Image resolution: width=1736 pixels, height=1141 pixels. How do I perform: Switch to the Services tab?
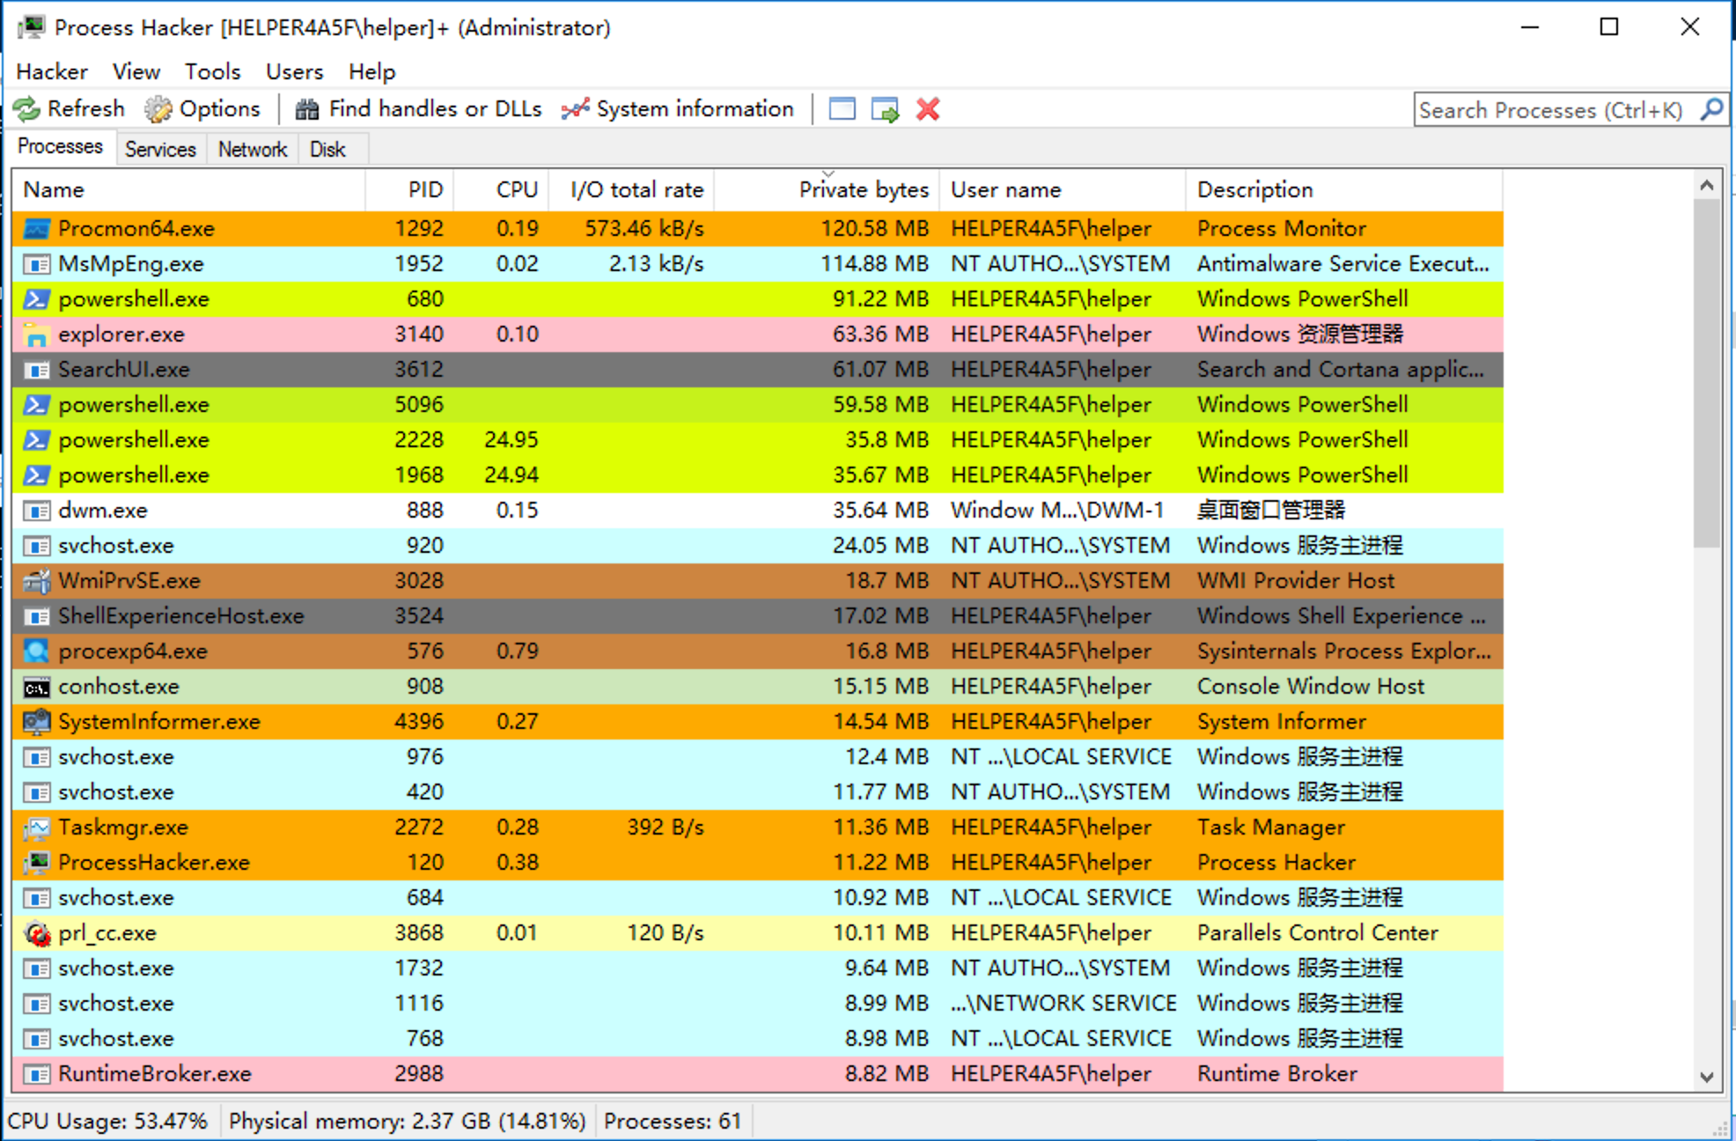point(160,149)
